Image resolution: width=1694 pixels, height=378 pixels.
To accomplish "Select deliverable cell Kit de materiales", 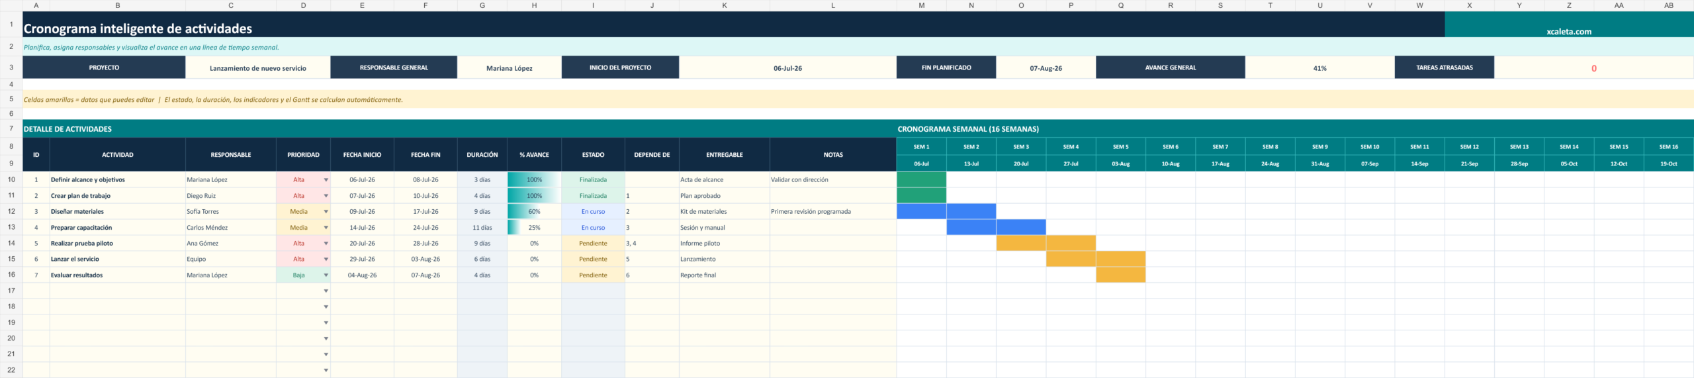I will [725, 211].
